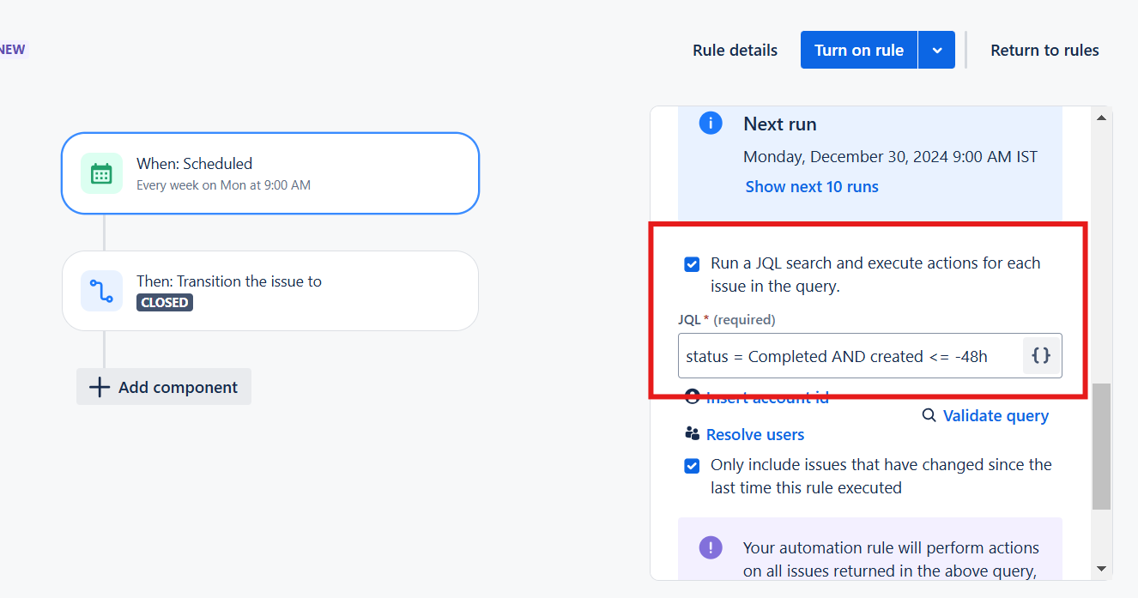Viewport: 1138px width, 598px height.
Task: Follow the Return to rules link
Action: [1044, 50]
